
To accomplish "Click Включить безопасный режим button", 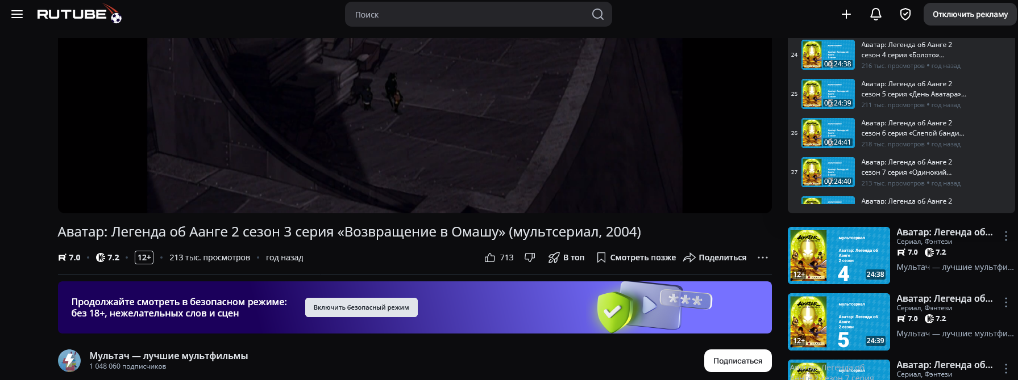I will [362, 307].
